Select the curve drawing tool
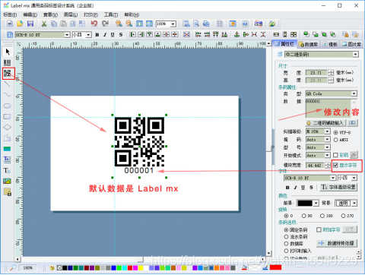This screenshot has width=365, height=275. coord(8,95)
